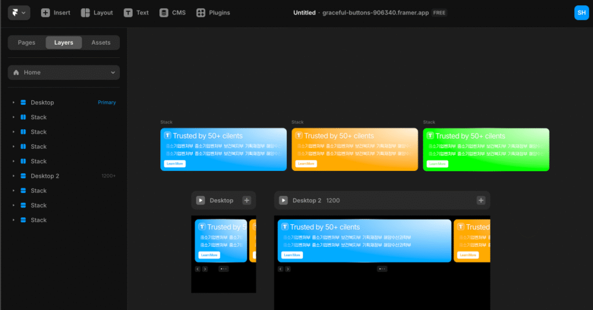Select the Layers tab

click(64, 42)
